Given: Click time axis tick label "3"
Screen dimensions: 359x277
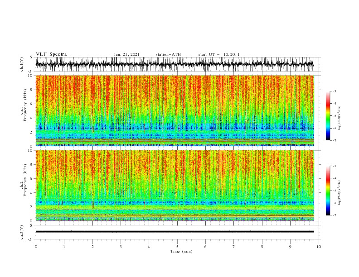Looking at the screenshot, I should point(121,247).
